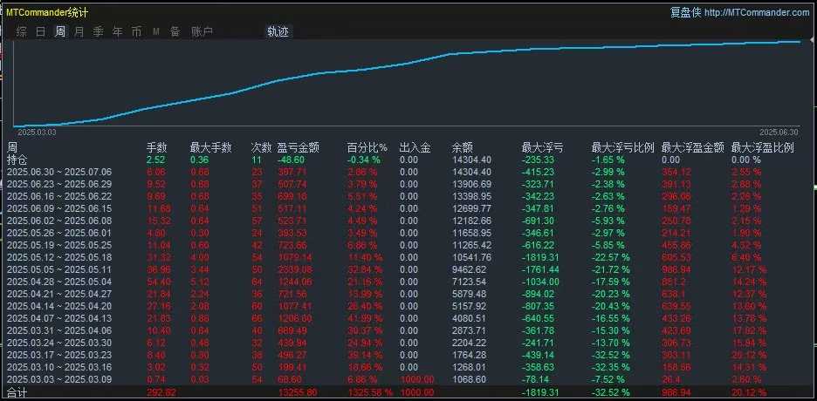817x401 pixels.
Task: Open the http://MTCommander.com link
Action: click(x=757, y=12)
